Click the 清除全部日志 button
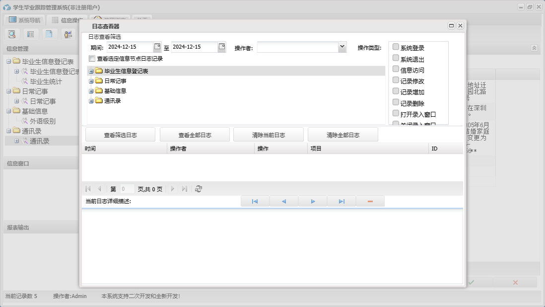This screenshot has width=545, height=307. pos(342,135)
